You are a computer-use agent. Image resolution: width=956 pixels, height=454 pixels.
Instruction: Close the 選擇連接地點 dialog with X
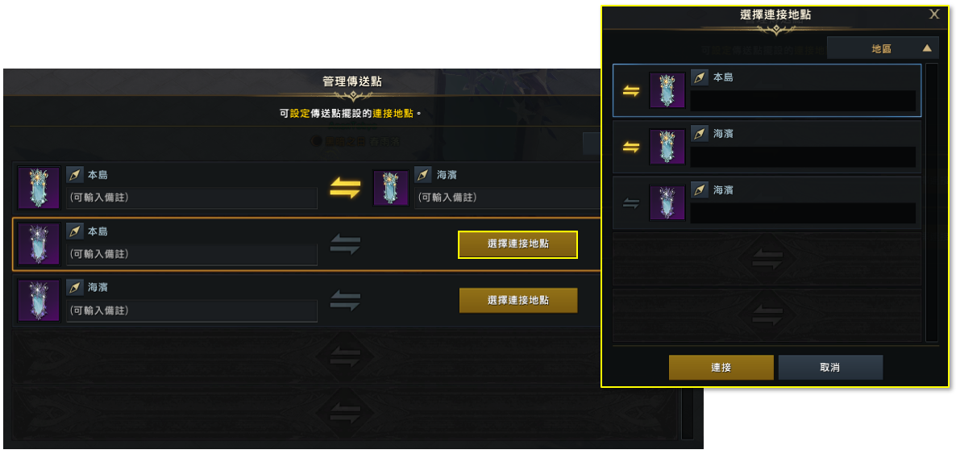pyautogui.click(x=934, y=15)
